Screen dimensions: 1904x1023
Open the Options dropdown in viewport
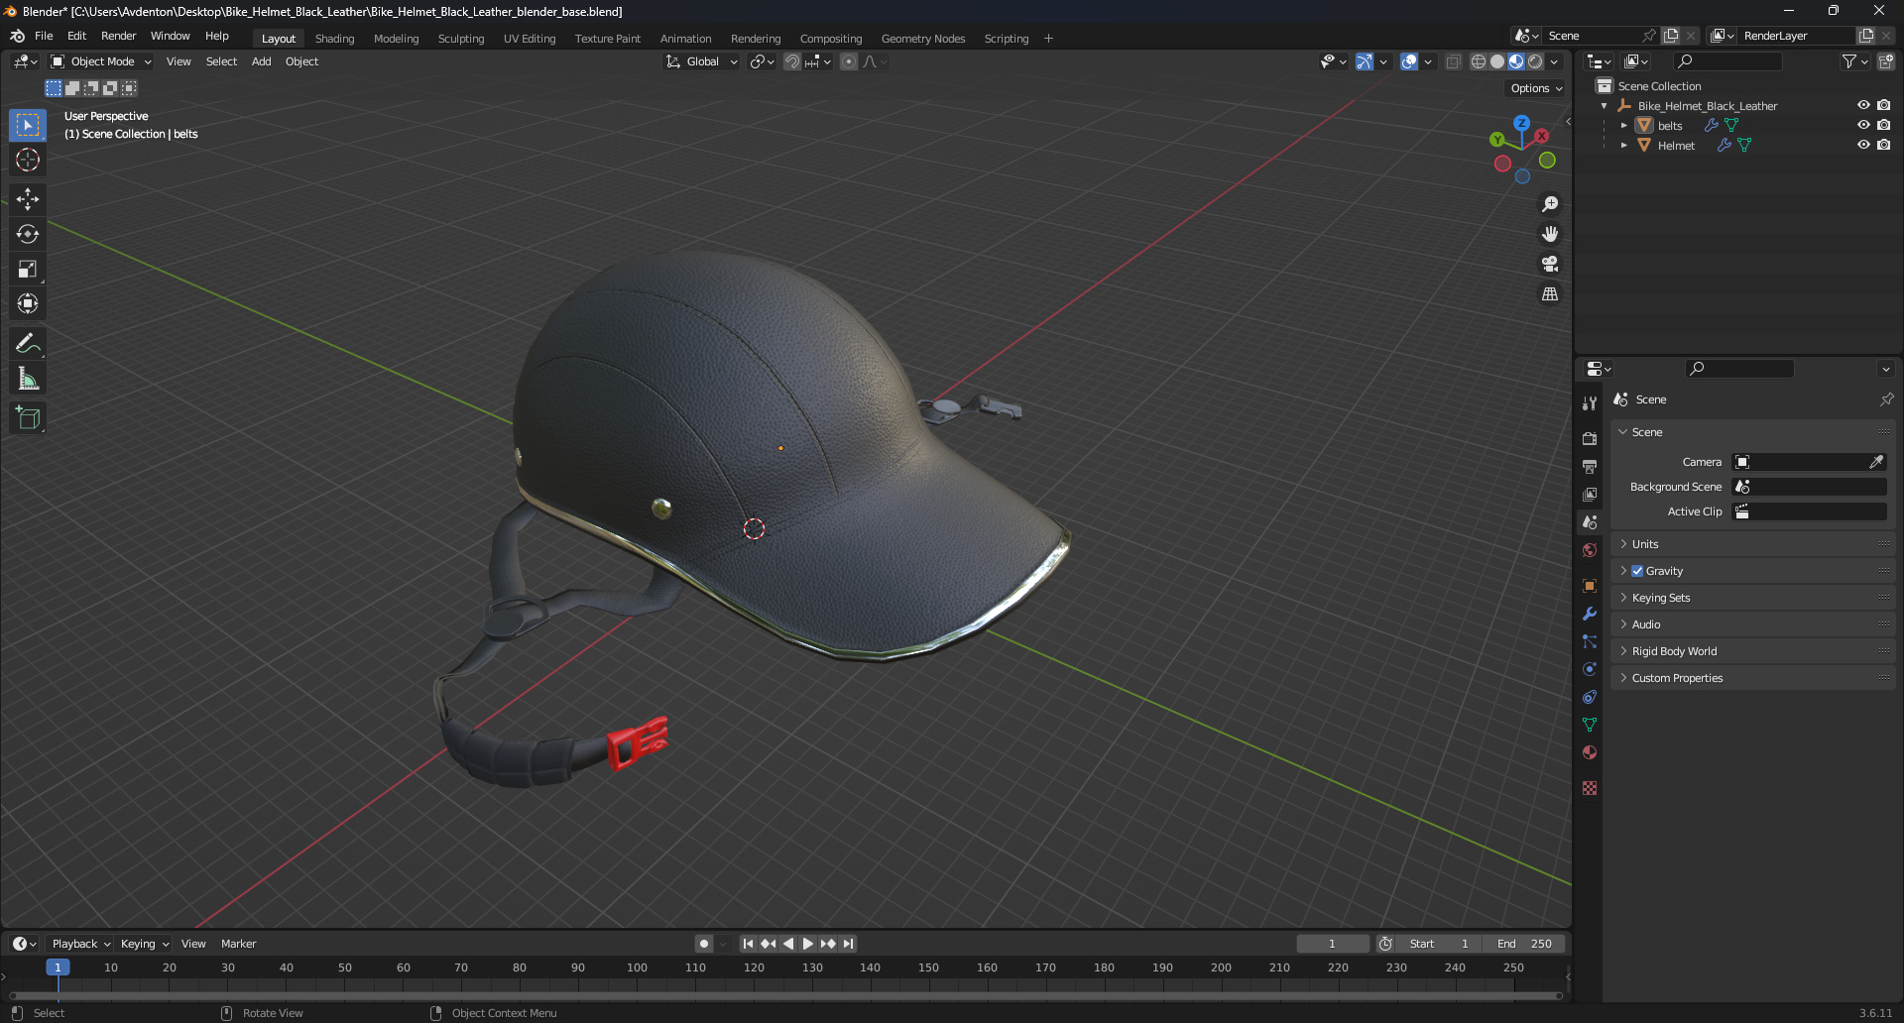[1536, 88]
